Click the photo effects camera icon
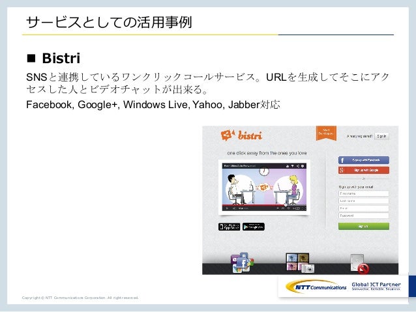416x312 pixels. (300, 263)
